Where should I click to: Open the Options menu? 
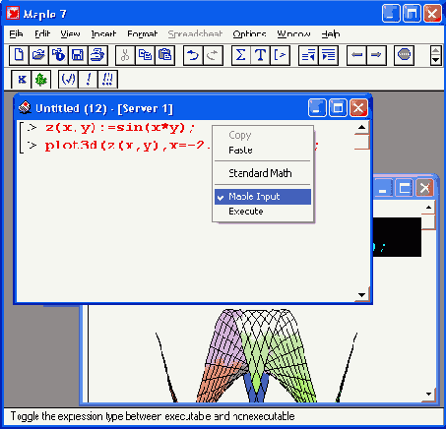click(x=249, y=33)
